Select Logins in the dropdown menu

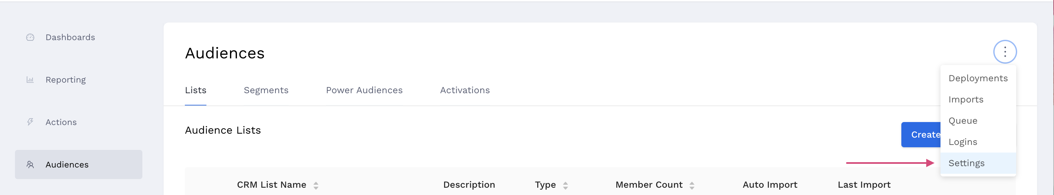point(963,142)
